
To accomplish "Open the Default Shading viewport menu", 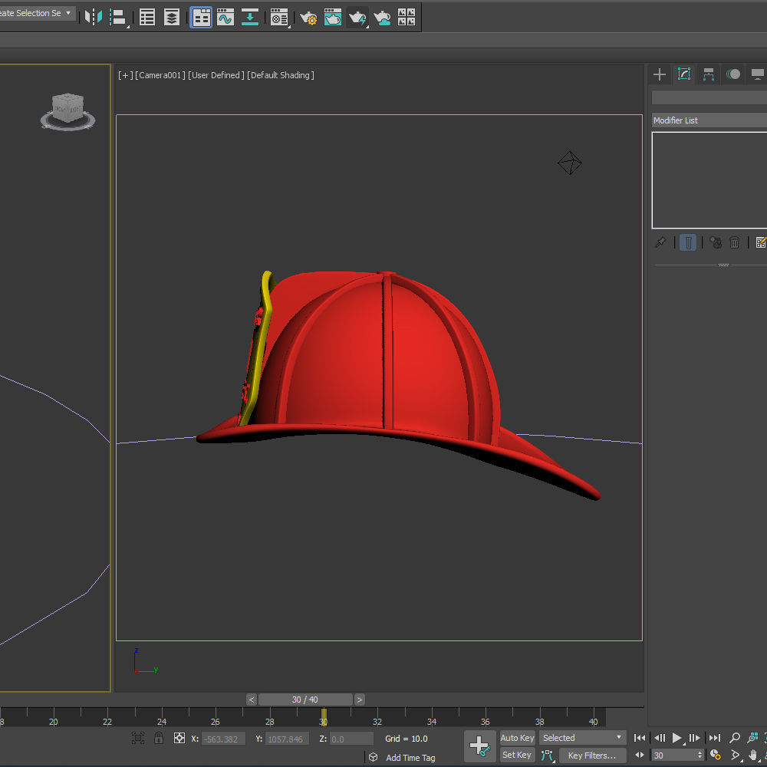I will pos(280,75).
